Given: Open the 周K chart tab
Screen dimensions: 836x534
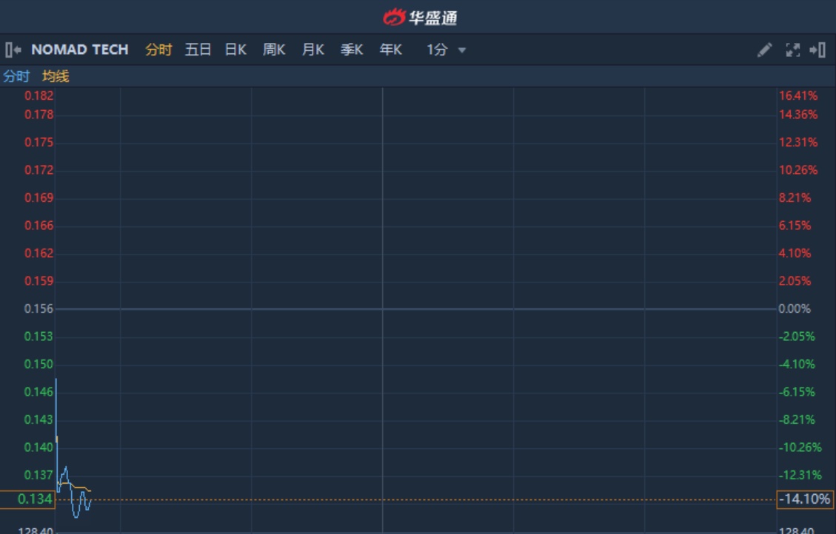Looking at the screenshot, I should tap(274, 50).
